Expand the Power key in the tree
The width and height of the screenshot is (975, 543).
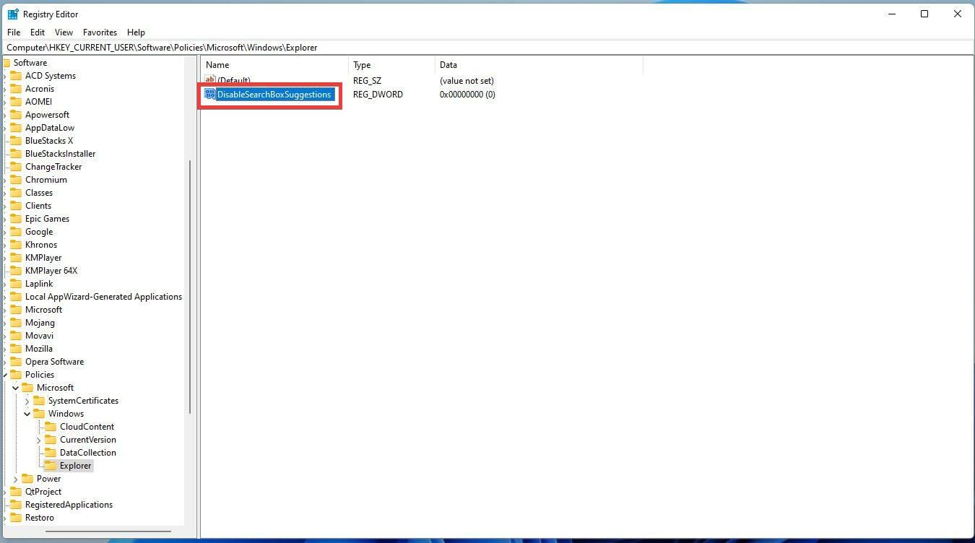click(15, 478)
